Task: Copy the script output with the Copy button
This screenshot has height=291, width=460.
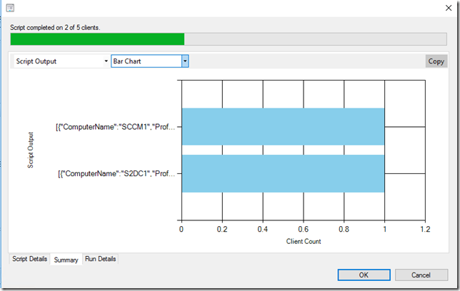Action: pos(436,61)
